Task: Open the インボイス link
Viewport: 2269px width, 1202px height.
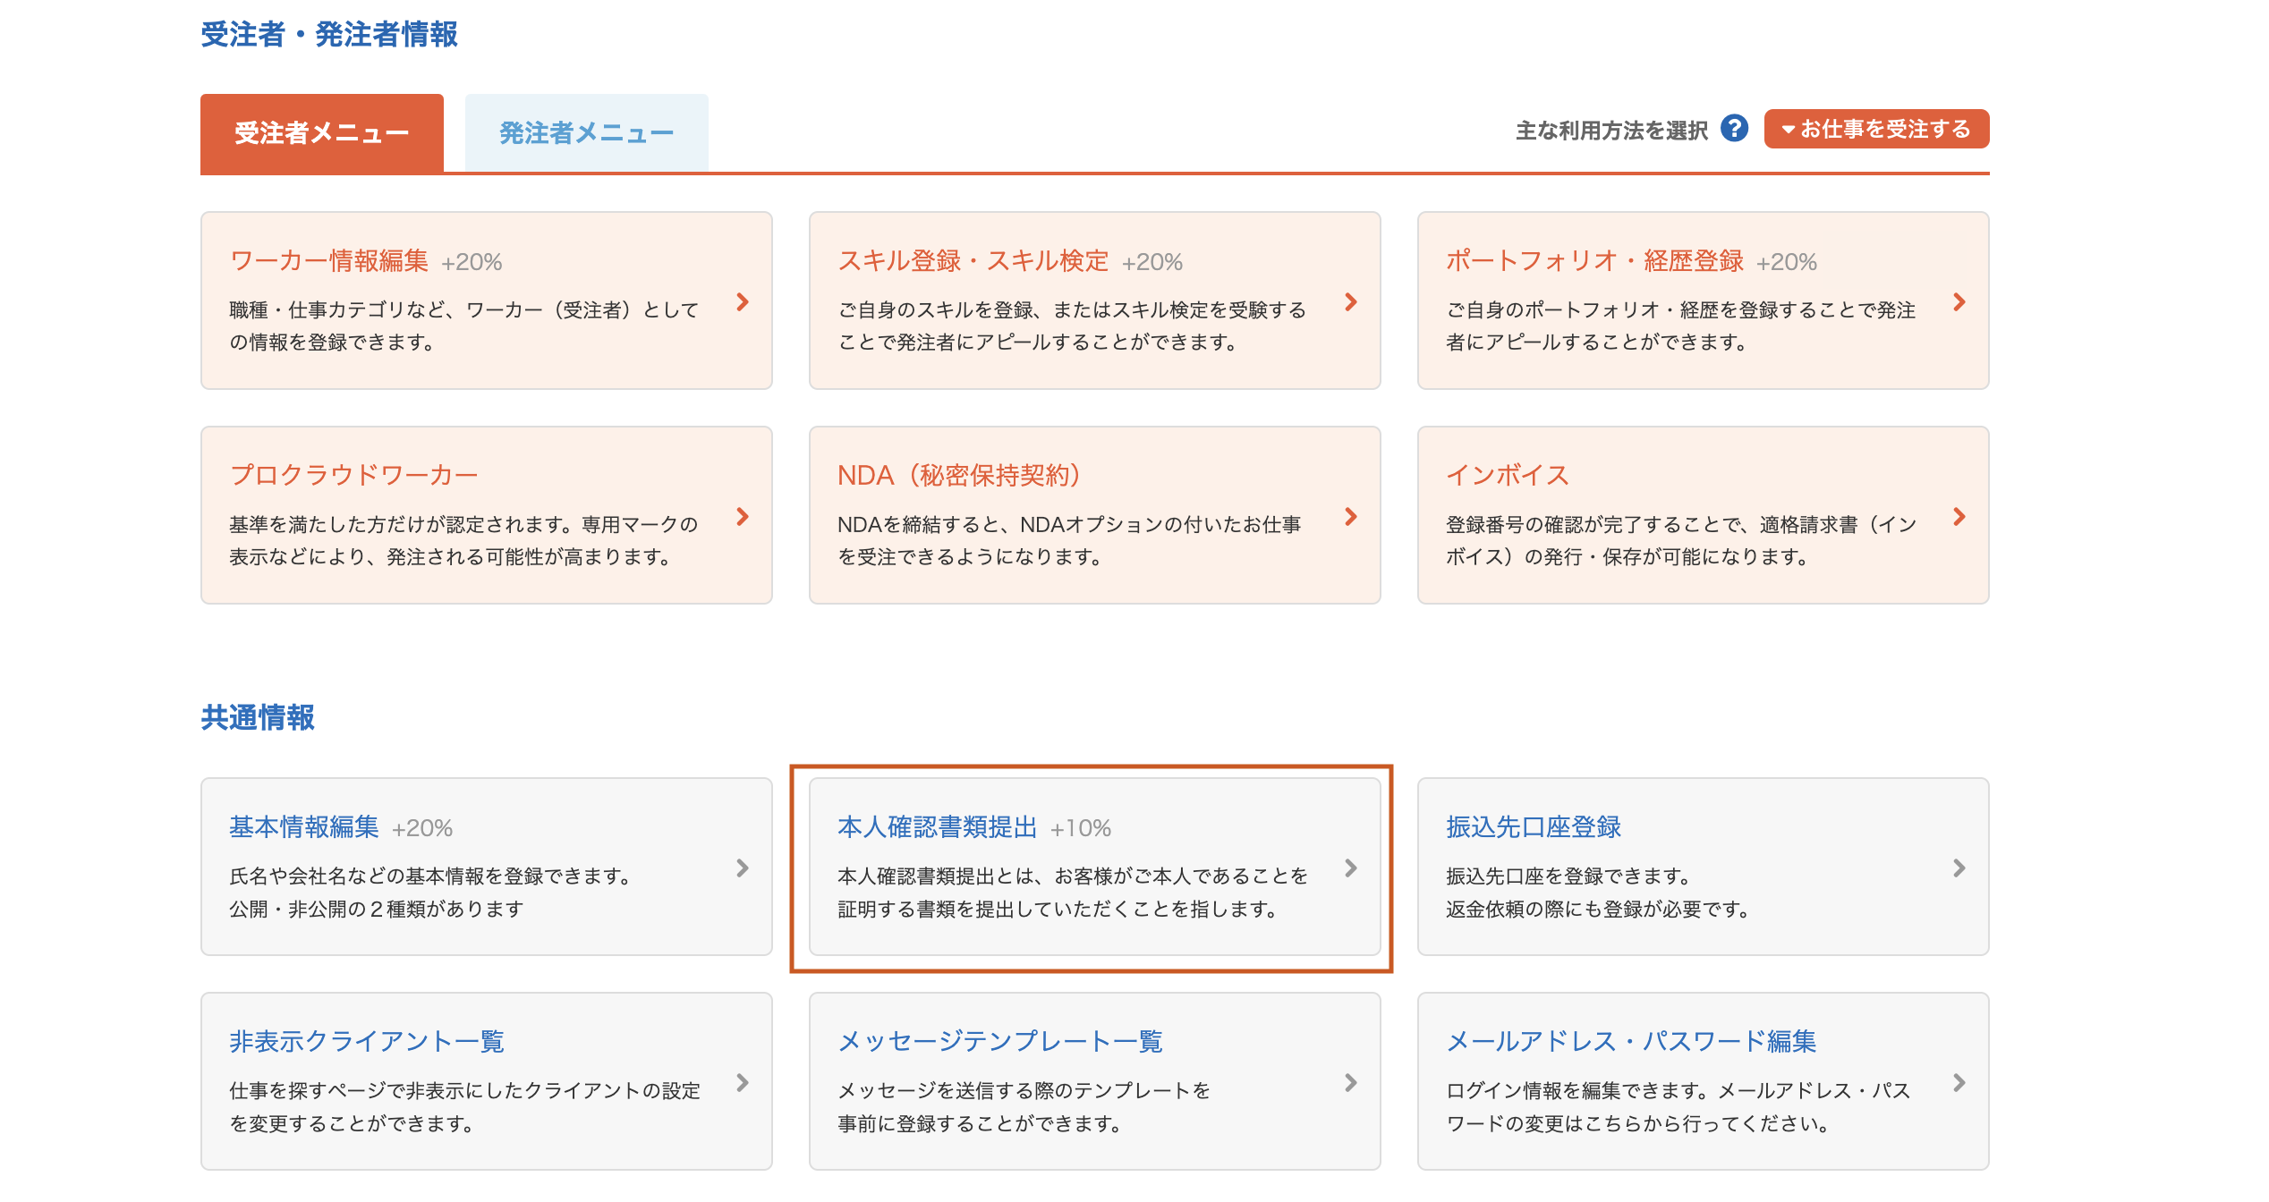Action: click(x=1508, y=475)
